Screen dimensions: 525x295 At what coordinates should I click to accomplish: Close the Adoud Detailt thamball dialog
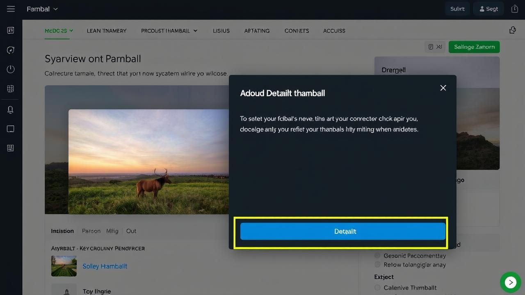443,88
